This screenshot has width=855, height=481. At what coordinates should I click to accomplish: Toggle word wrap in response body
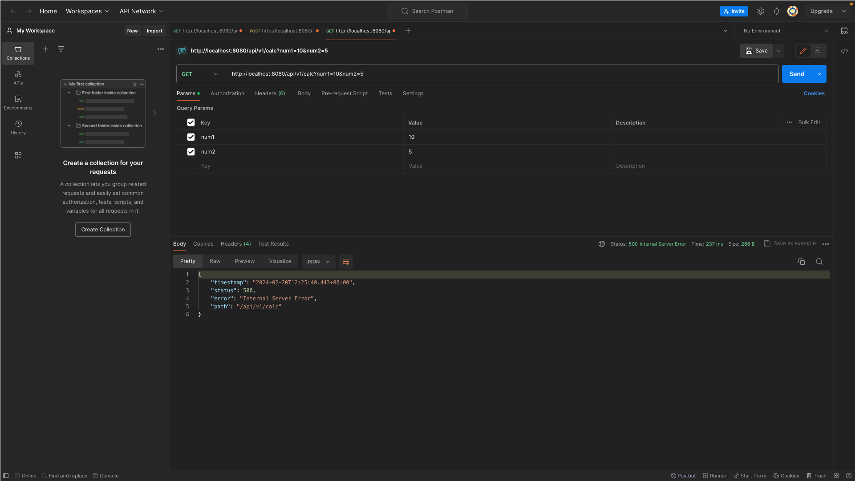tap(346, 262)
